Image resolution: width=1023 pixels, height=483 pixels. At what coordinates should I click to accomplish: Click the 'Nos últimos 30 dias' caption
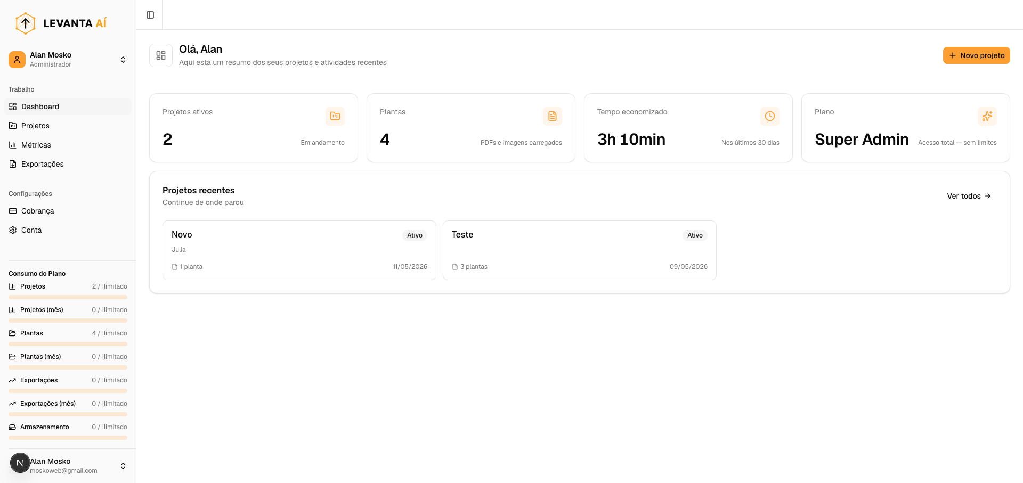[x=750, y=143]
